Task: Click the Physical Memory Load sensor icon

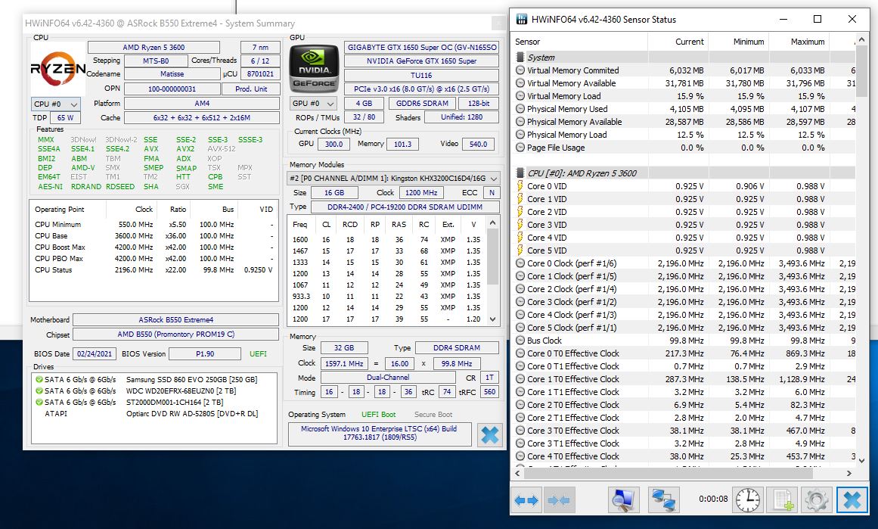Action: tap(520, 135)
